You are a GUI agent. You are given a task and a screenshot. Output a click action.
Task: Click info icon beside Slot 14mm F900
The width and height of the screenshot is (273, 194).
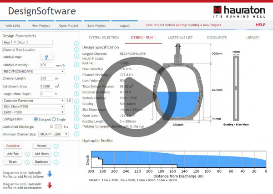(76, 107)
